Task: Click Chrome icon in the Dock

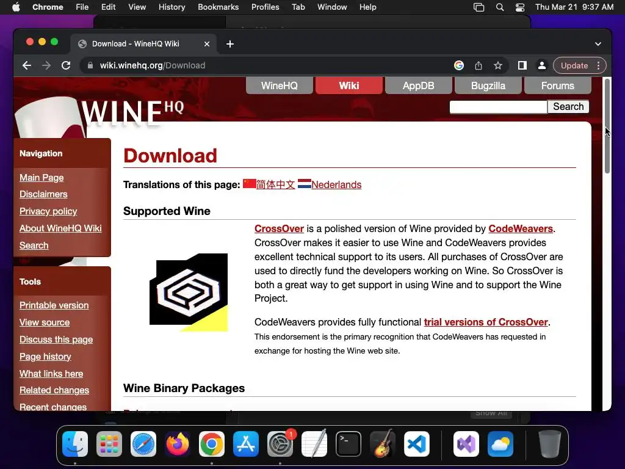Action: (212, 444)
